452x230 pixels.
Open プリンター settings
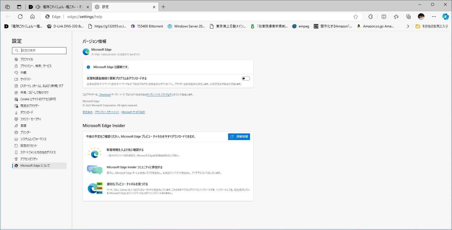point(39,132)
